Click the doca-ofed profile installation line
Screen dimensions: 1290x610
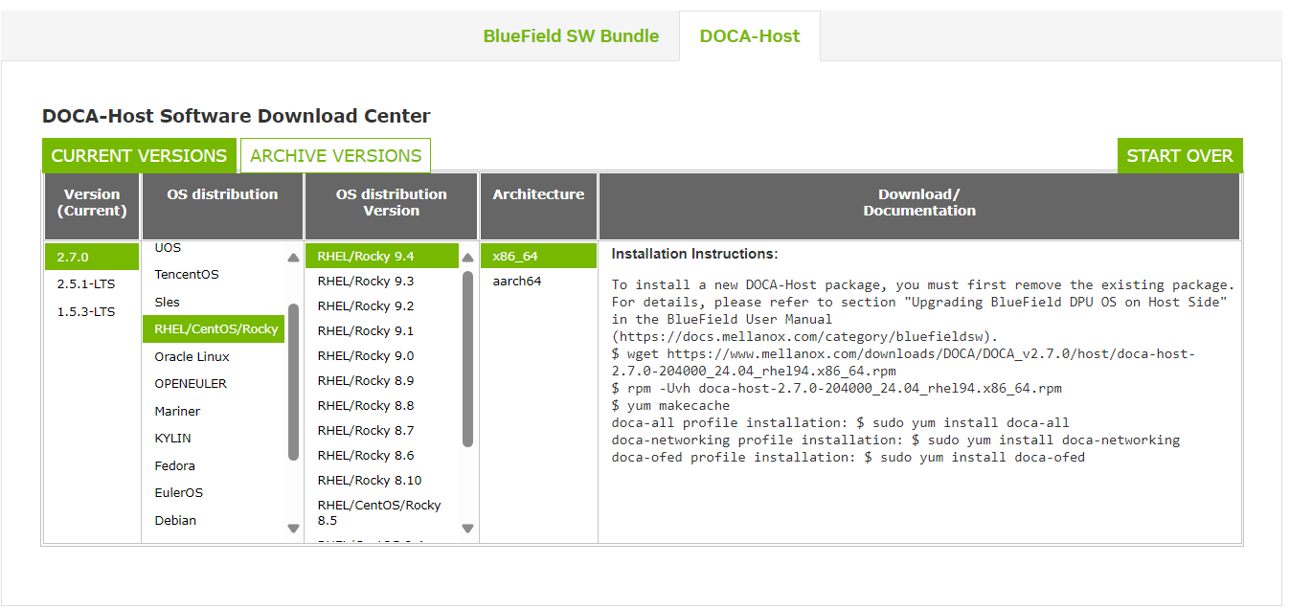click(x=849, y=457)
